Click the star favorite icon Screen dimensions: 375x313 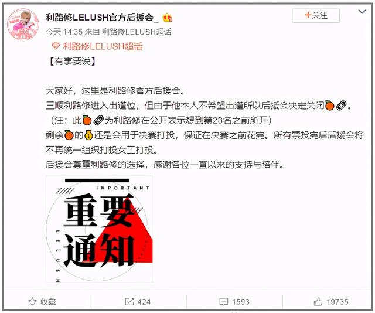click(x=32, y=302)
